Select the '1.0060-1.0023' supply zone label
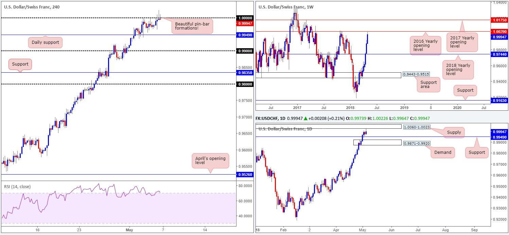This screenshot has height=235, width=509. click(417, 127)
